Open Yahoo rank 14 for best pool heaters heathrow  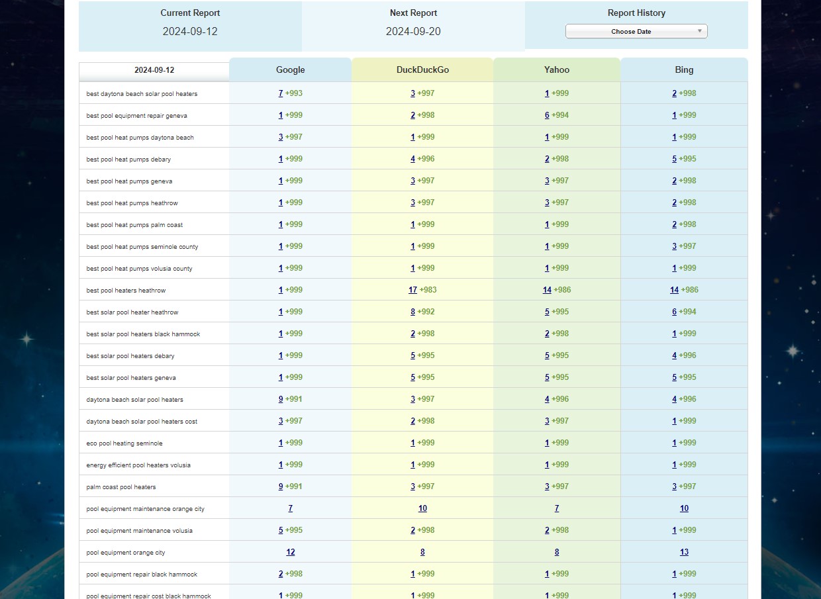547,290
